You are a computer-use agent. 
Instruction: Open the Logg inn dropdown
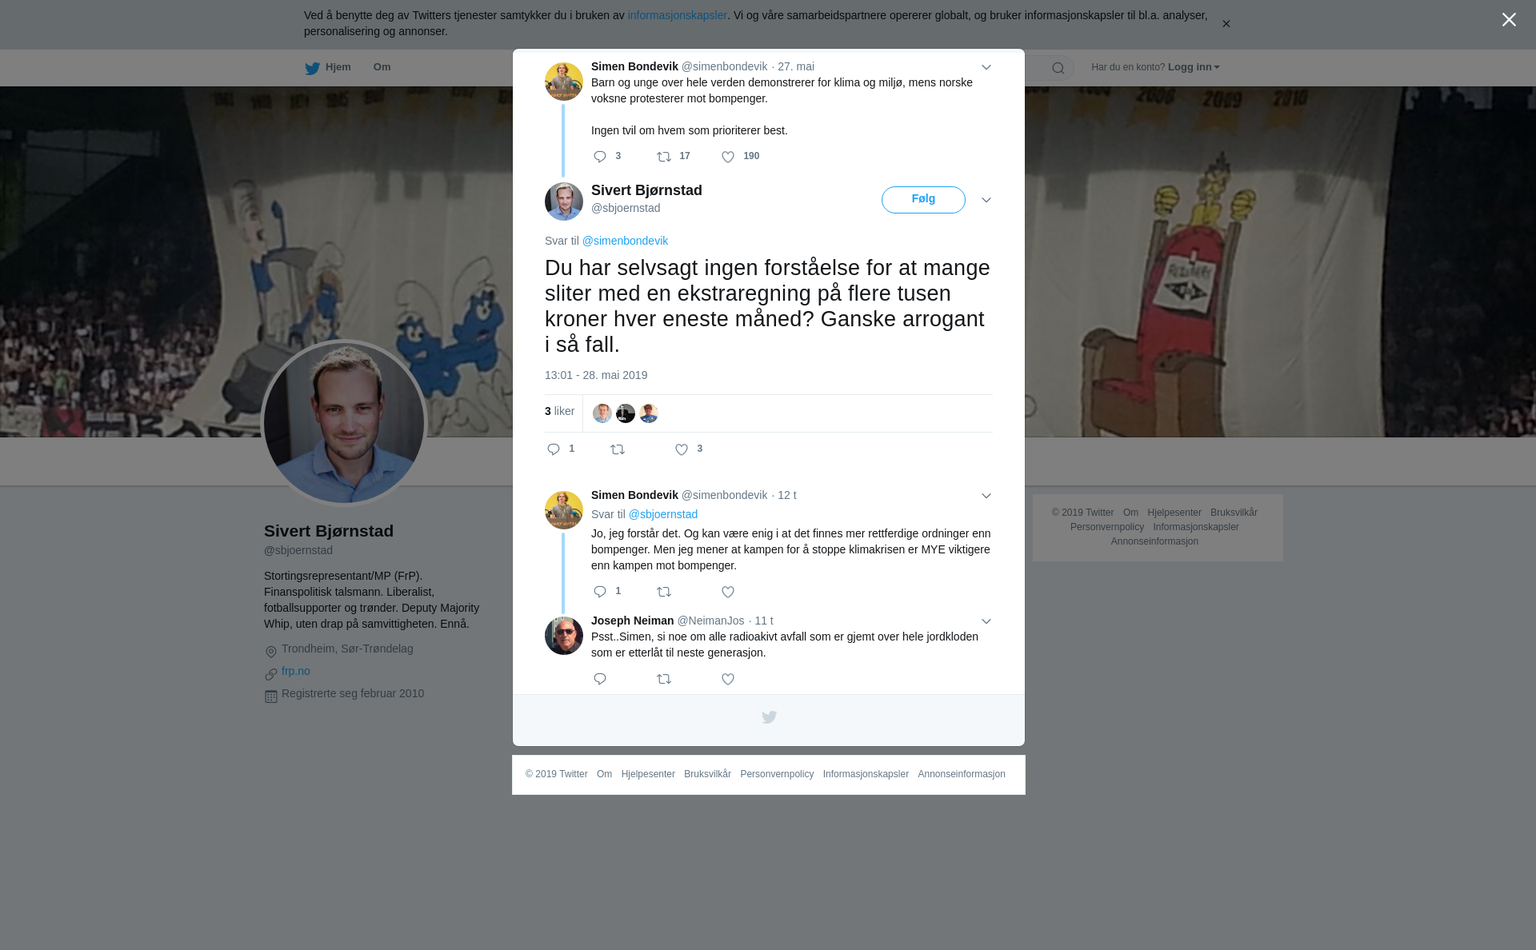(x=1194, y=67)
